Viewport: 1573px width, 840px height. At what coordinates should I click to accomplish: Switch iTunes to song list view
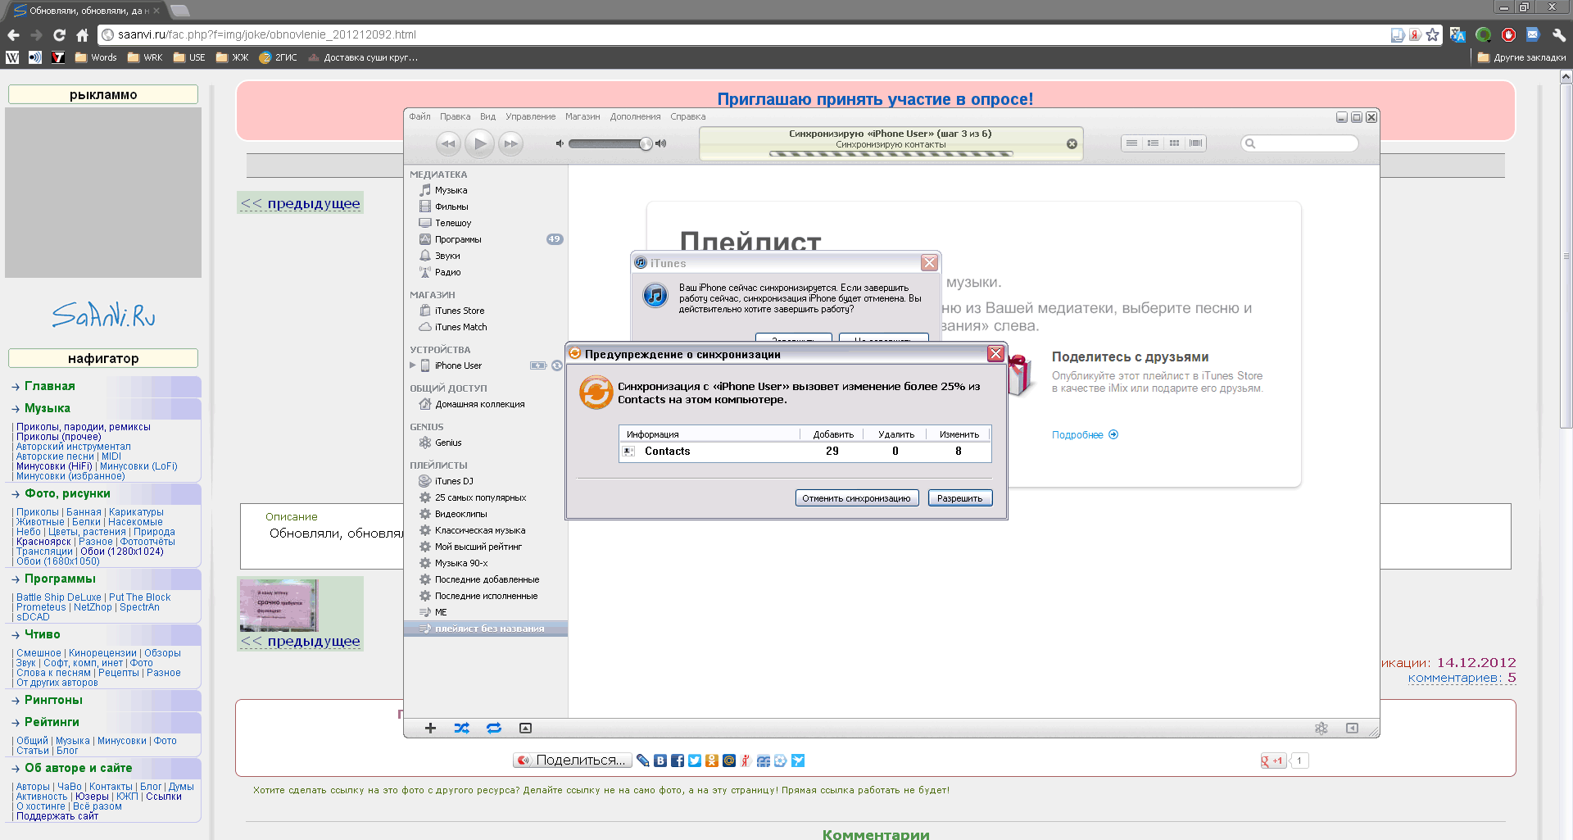[x=1131, y=143]
